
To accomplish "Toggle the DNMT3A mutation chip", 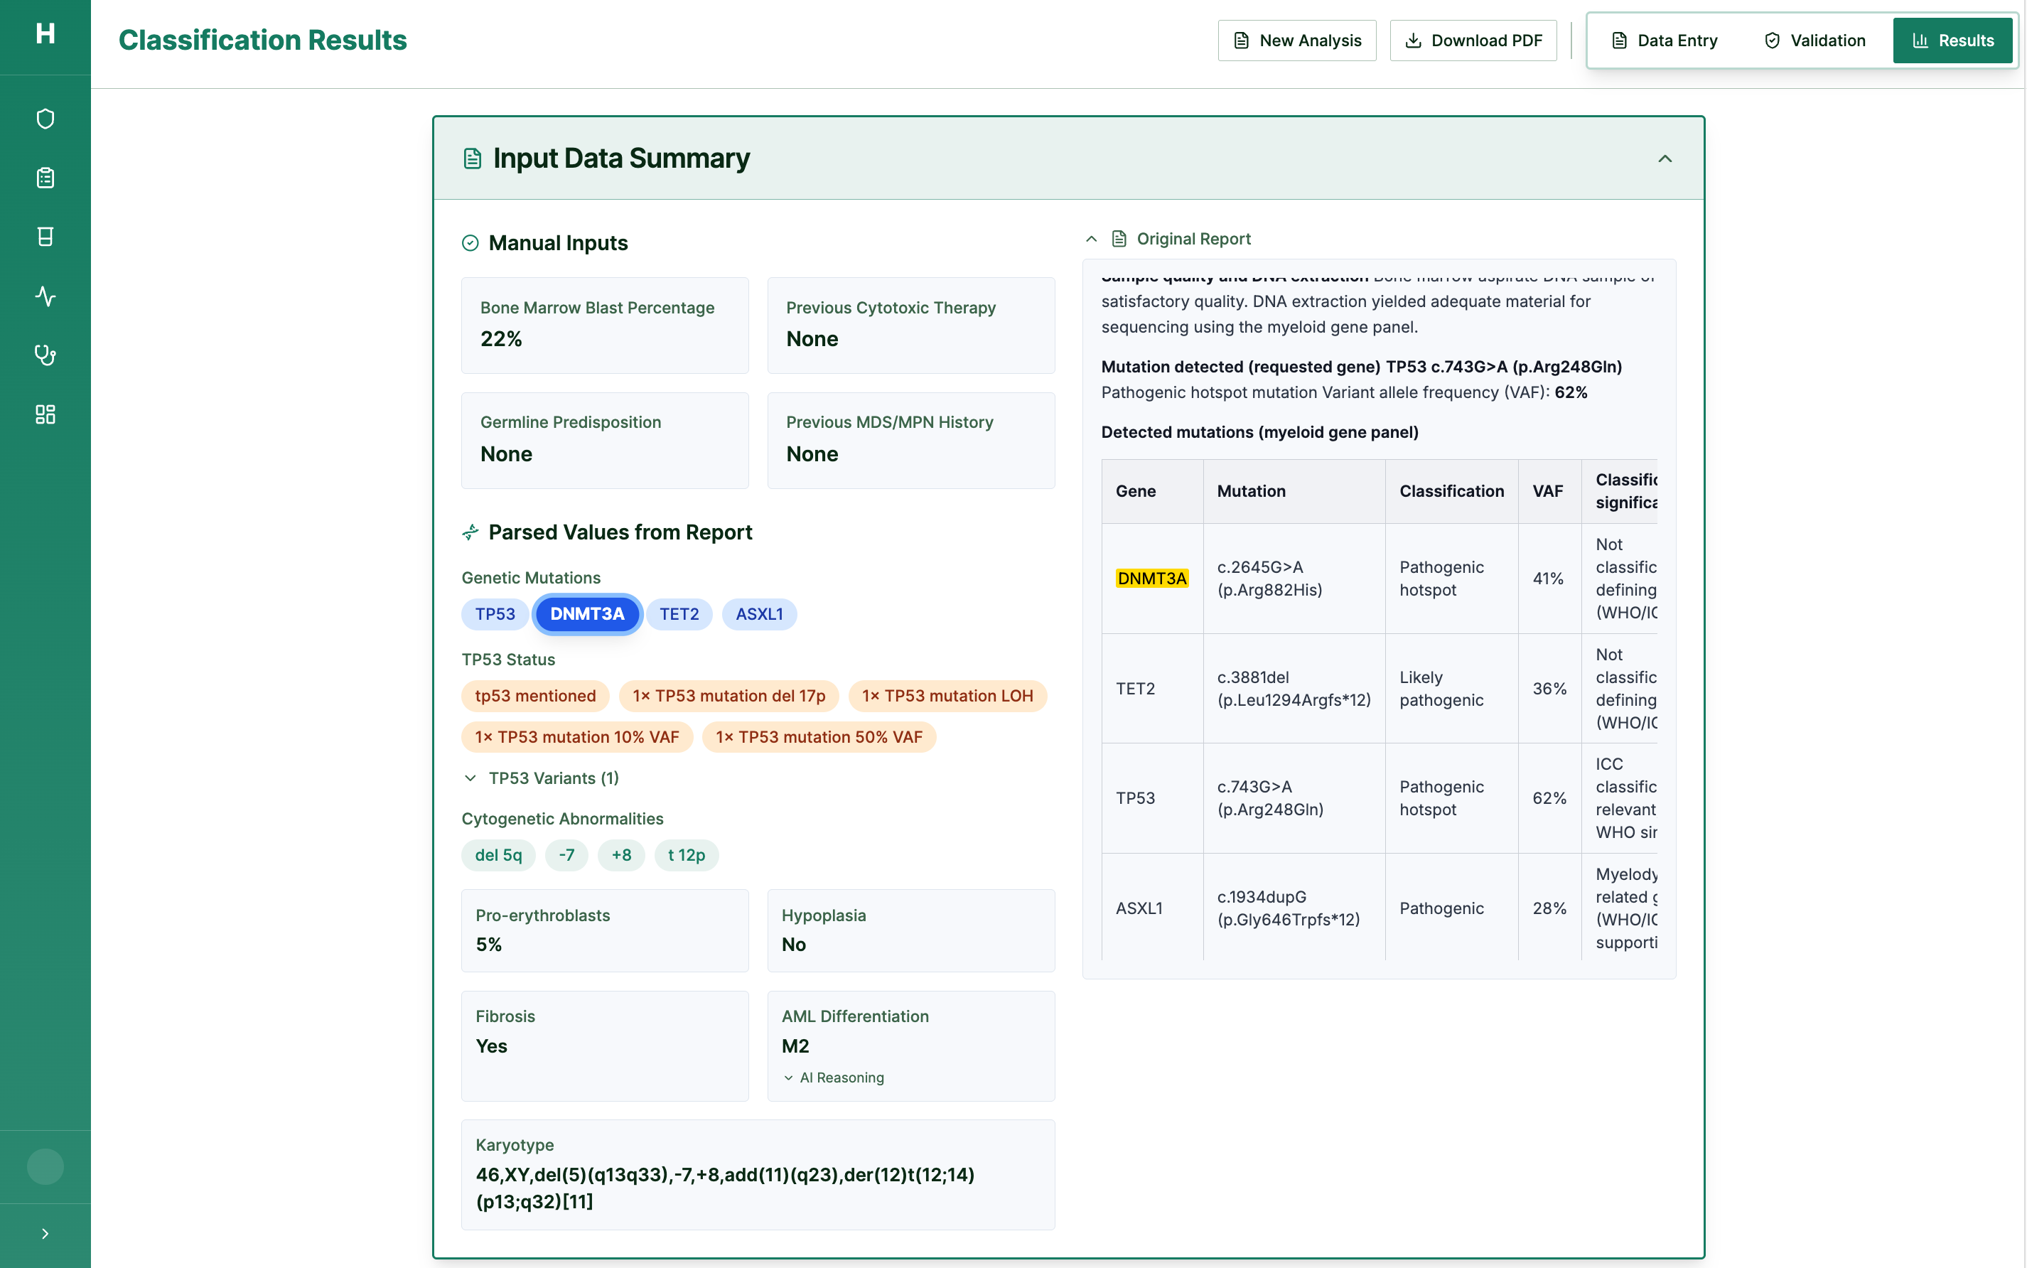I will click(x=587, y=614).
